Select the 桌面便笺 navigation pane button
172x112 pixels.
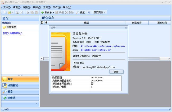pyautogui.click(x=20, y=85)
